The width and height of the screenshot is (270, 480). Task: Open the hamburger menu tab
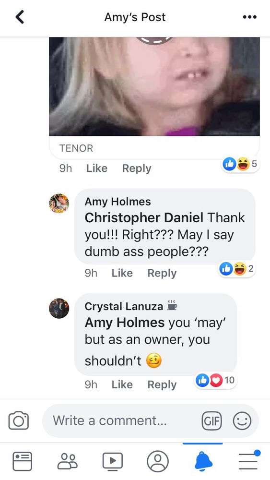coord(248,460)
